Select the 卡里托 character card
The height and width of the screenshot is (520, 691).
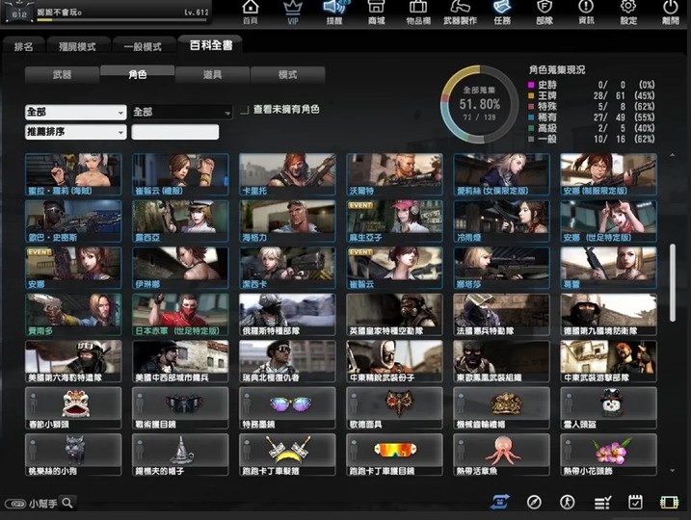click(x=287, y=174)
